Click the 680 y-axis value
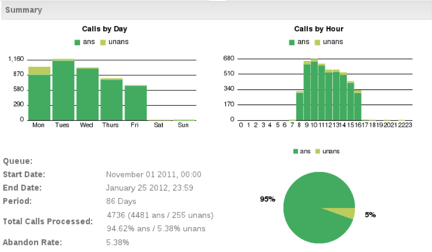 [229, 58]
